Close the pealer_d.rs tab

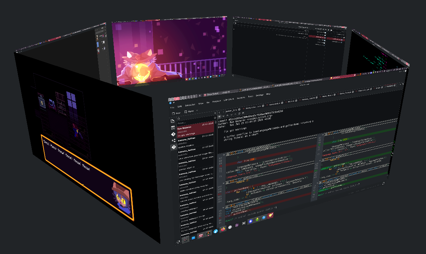239,109
